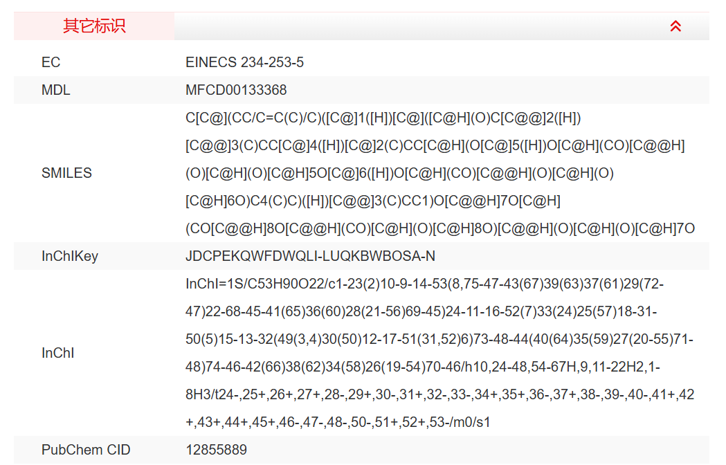Click the InChI row label
726x465 pixels.
(x=57, y=353)
